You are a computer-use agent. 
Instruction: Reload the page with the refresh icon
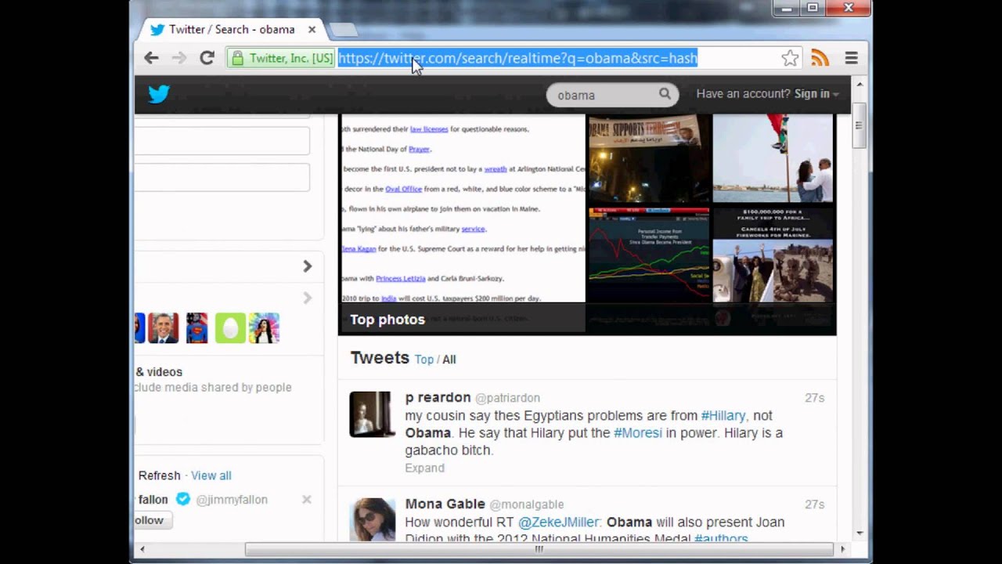point(207,58)
